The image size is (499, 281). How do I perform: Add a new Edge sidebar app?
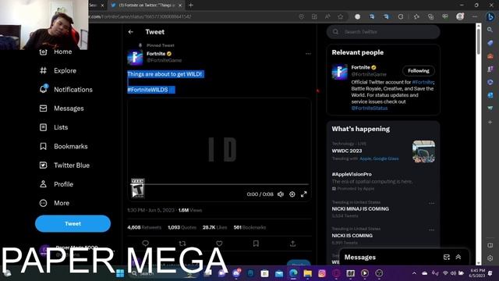(490, 122)
